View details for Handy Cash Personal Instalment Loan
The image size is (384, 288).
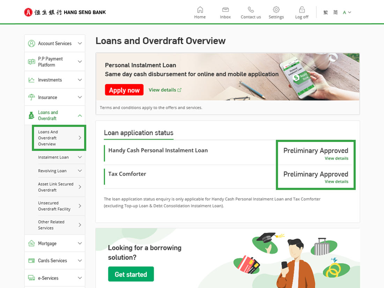[336, 158]
